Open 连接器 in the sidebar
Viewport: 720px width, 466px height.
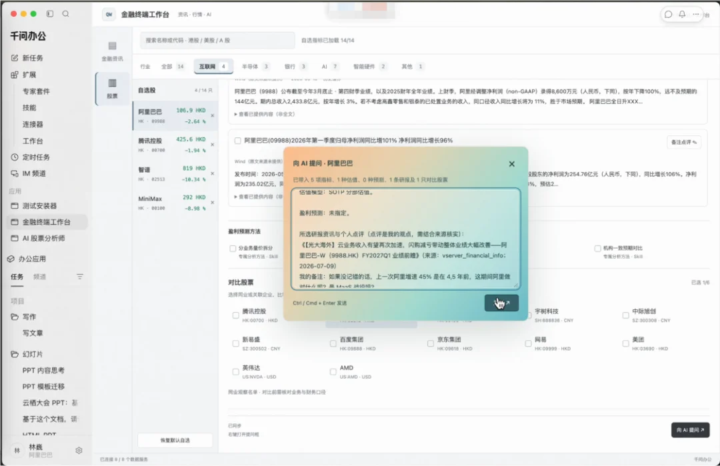pos(33,124)
